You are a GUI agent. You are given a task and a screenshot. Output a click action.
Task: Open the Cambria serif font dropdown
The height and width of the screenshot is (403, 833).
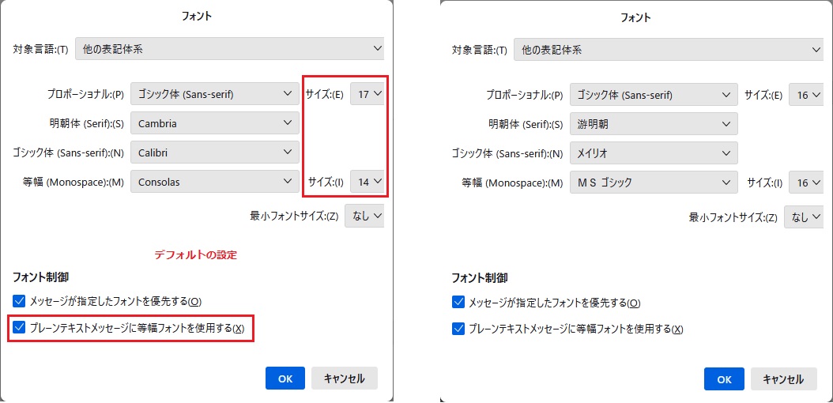pos(214,123)
